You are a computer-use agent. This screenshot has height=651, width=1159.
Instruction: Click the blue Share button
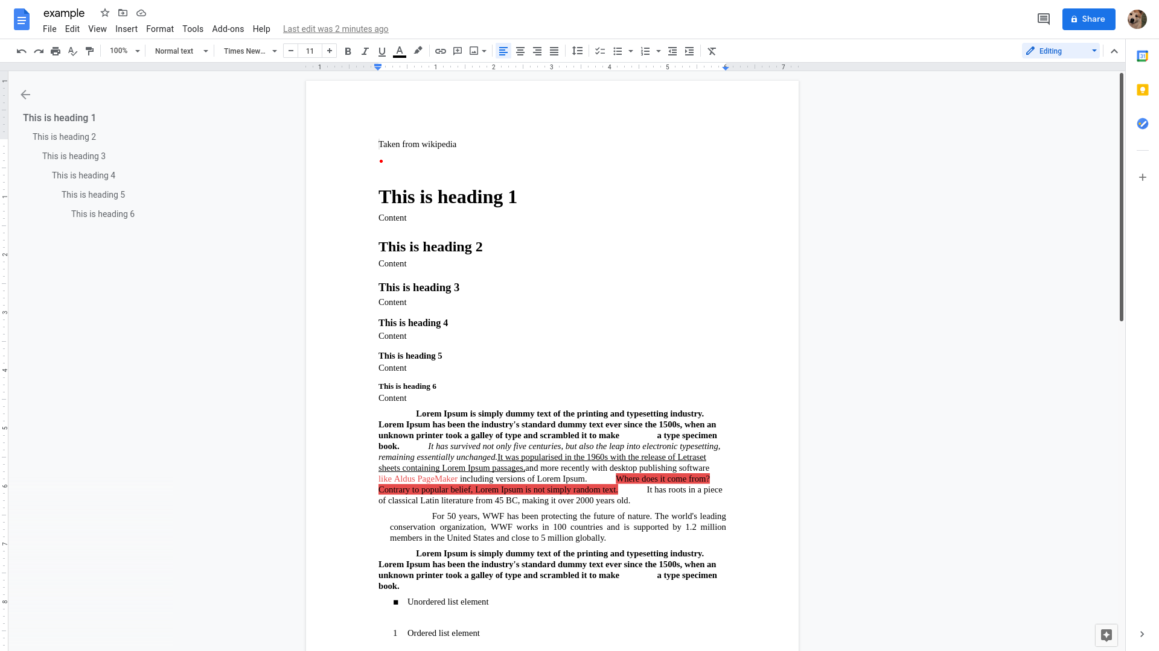[x=1088, y=19]
